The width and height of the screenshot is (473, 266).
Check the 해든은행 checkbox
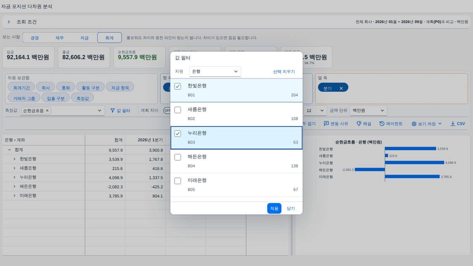178,157
